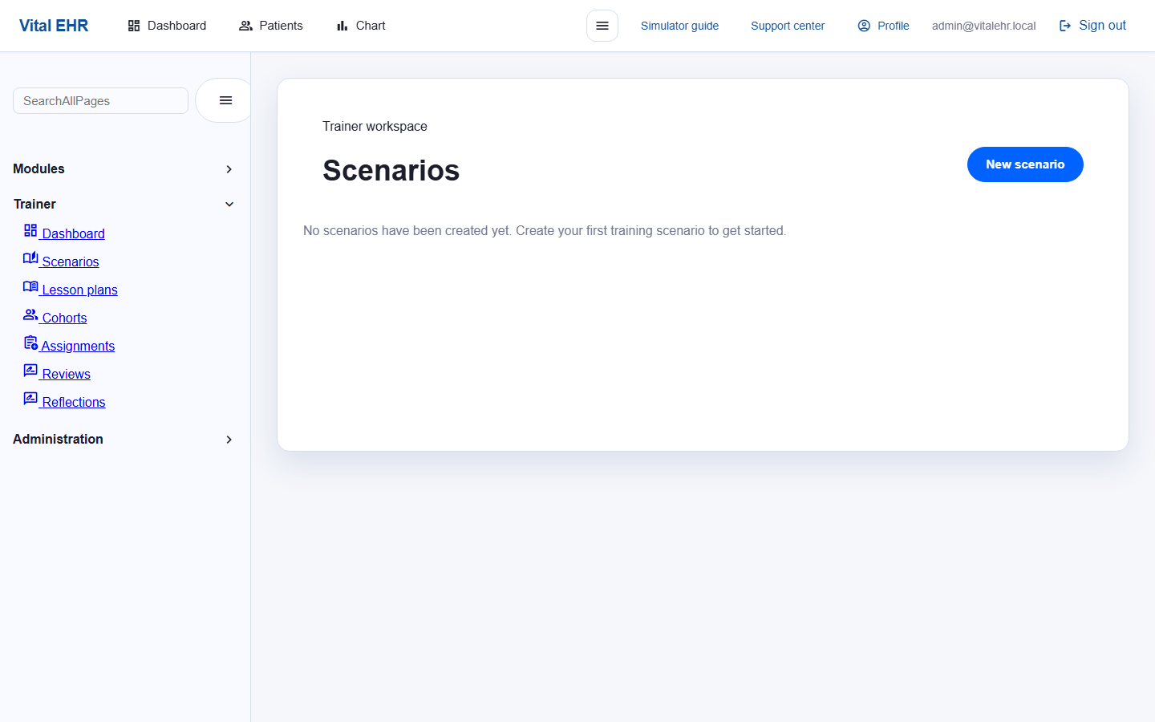Switch to the Chart menu item

(x=360, y=25)
